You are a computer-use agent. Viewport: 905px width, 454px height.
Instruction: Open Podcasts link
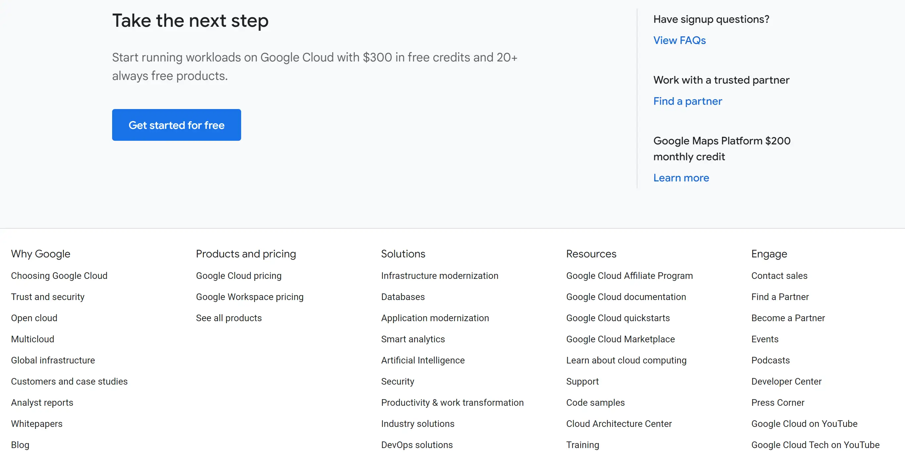click(770, 360)
